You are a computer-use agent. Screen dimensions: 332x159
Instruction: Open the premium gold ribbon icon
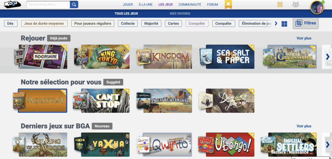click(x=228, y=4)
